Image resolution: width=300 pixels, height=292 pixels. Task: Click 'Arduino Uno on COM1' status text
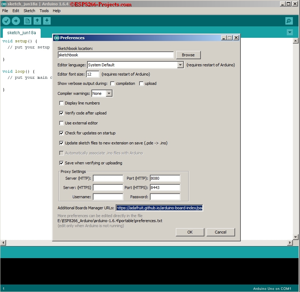[272, 288]
